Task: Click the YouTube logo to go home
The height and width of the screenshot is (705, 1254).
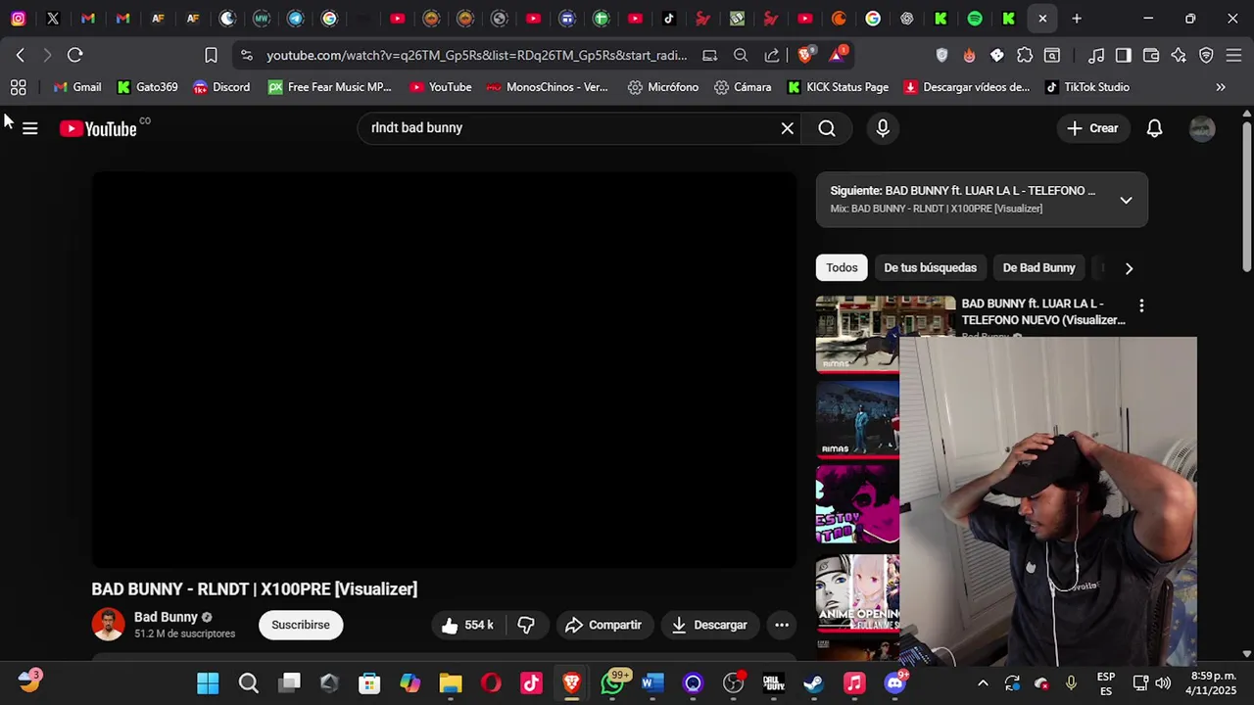Action: click(98, 128)
